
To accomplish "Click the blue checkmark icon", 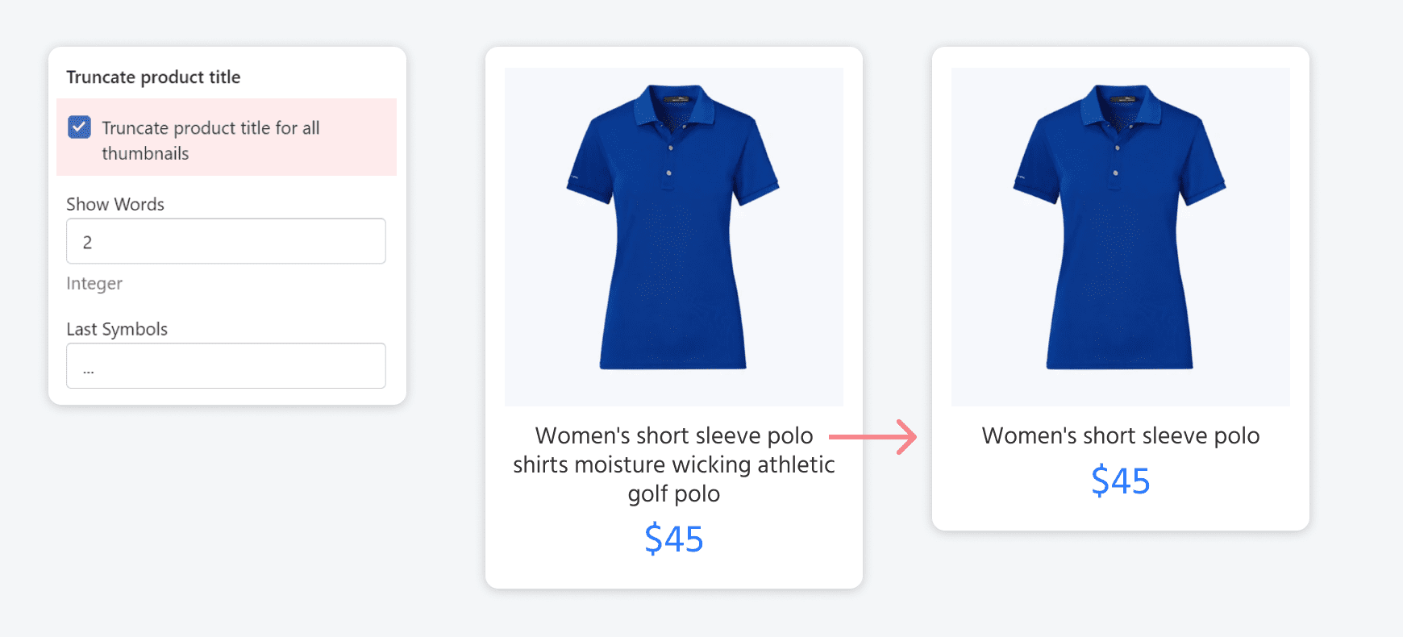I will pos(79,127).
